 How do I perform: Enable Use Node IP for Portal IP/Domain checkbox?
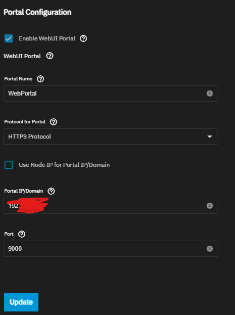(x=9, y=165)
